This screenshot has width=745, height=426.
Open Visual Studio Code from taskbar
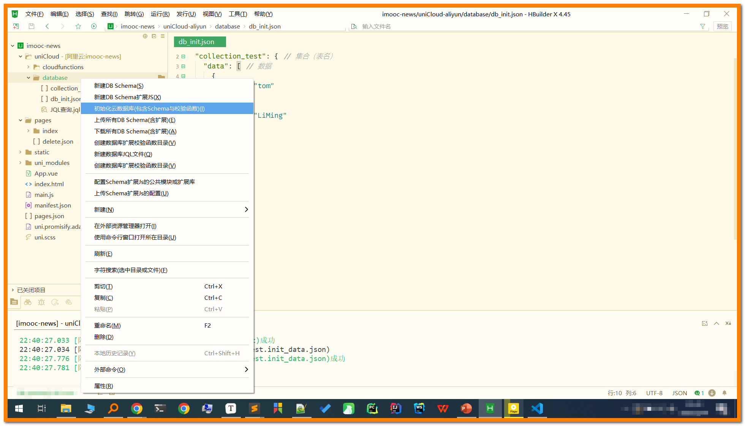click(537, 409)
